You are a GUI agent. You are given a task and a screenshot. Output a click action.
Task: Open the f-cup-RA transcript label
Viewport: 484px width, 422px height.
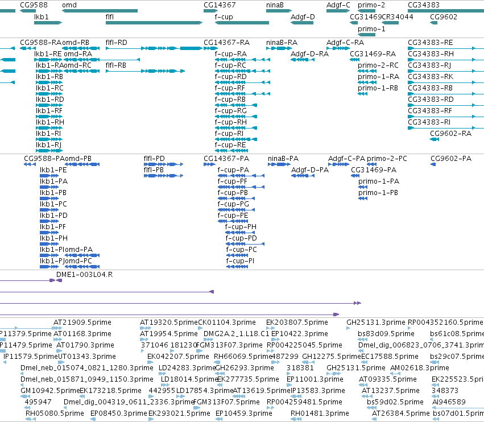[x=230, y=53]
